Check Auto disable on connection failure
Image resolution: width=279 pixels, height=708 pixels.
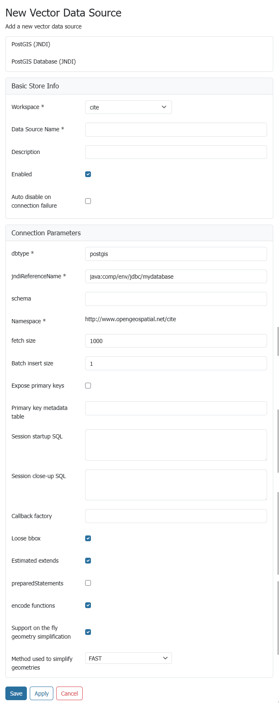(x=88, y=201)
